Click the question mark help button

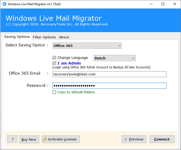tap(12, 139)
